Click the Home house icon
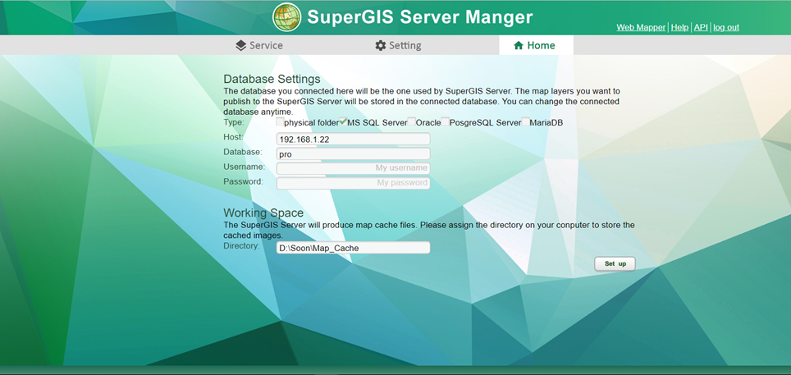This screenshot has height=375, width=791. coord(518,45)
